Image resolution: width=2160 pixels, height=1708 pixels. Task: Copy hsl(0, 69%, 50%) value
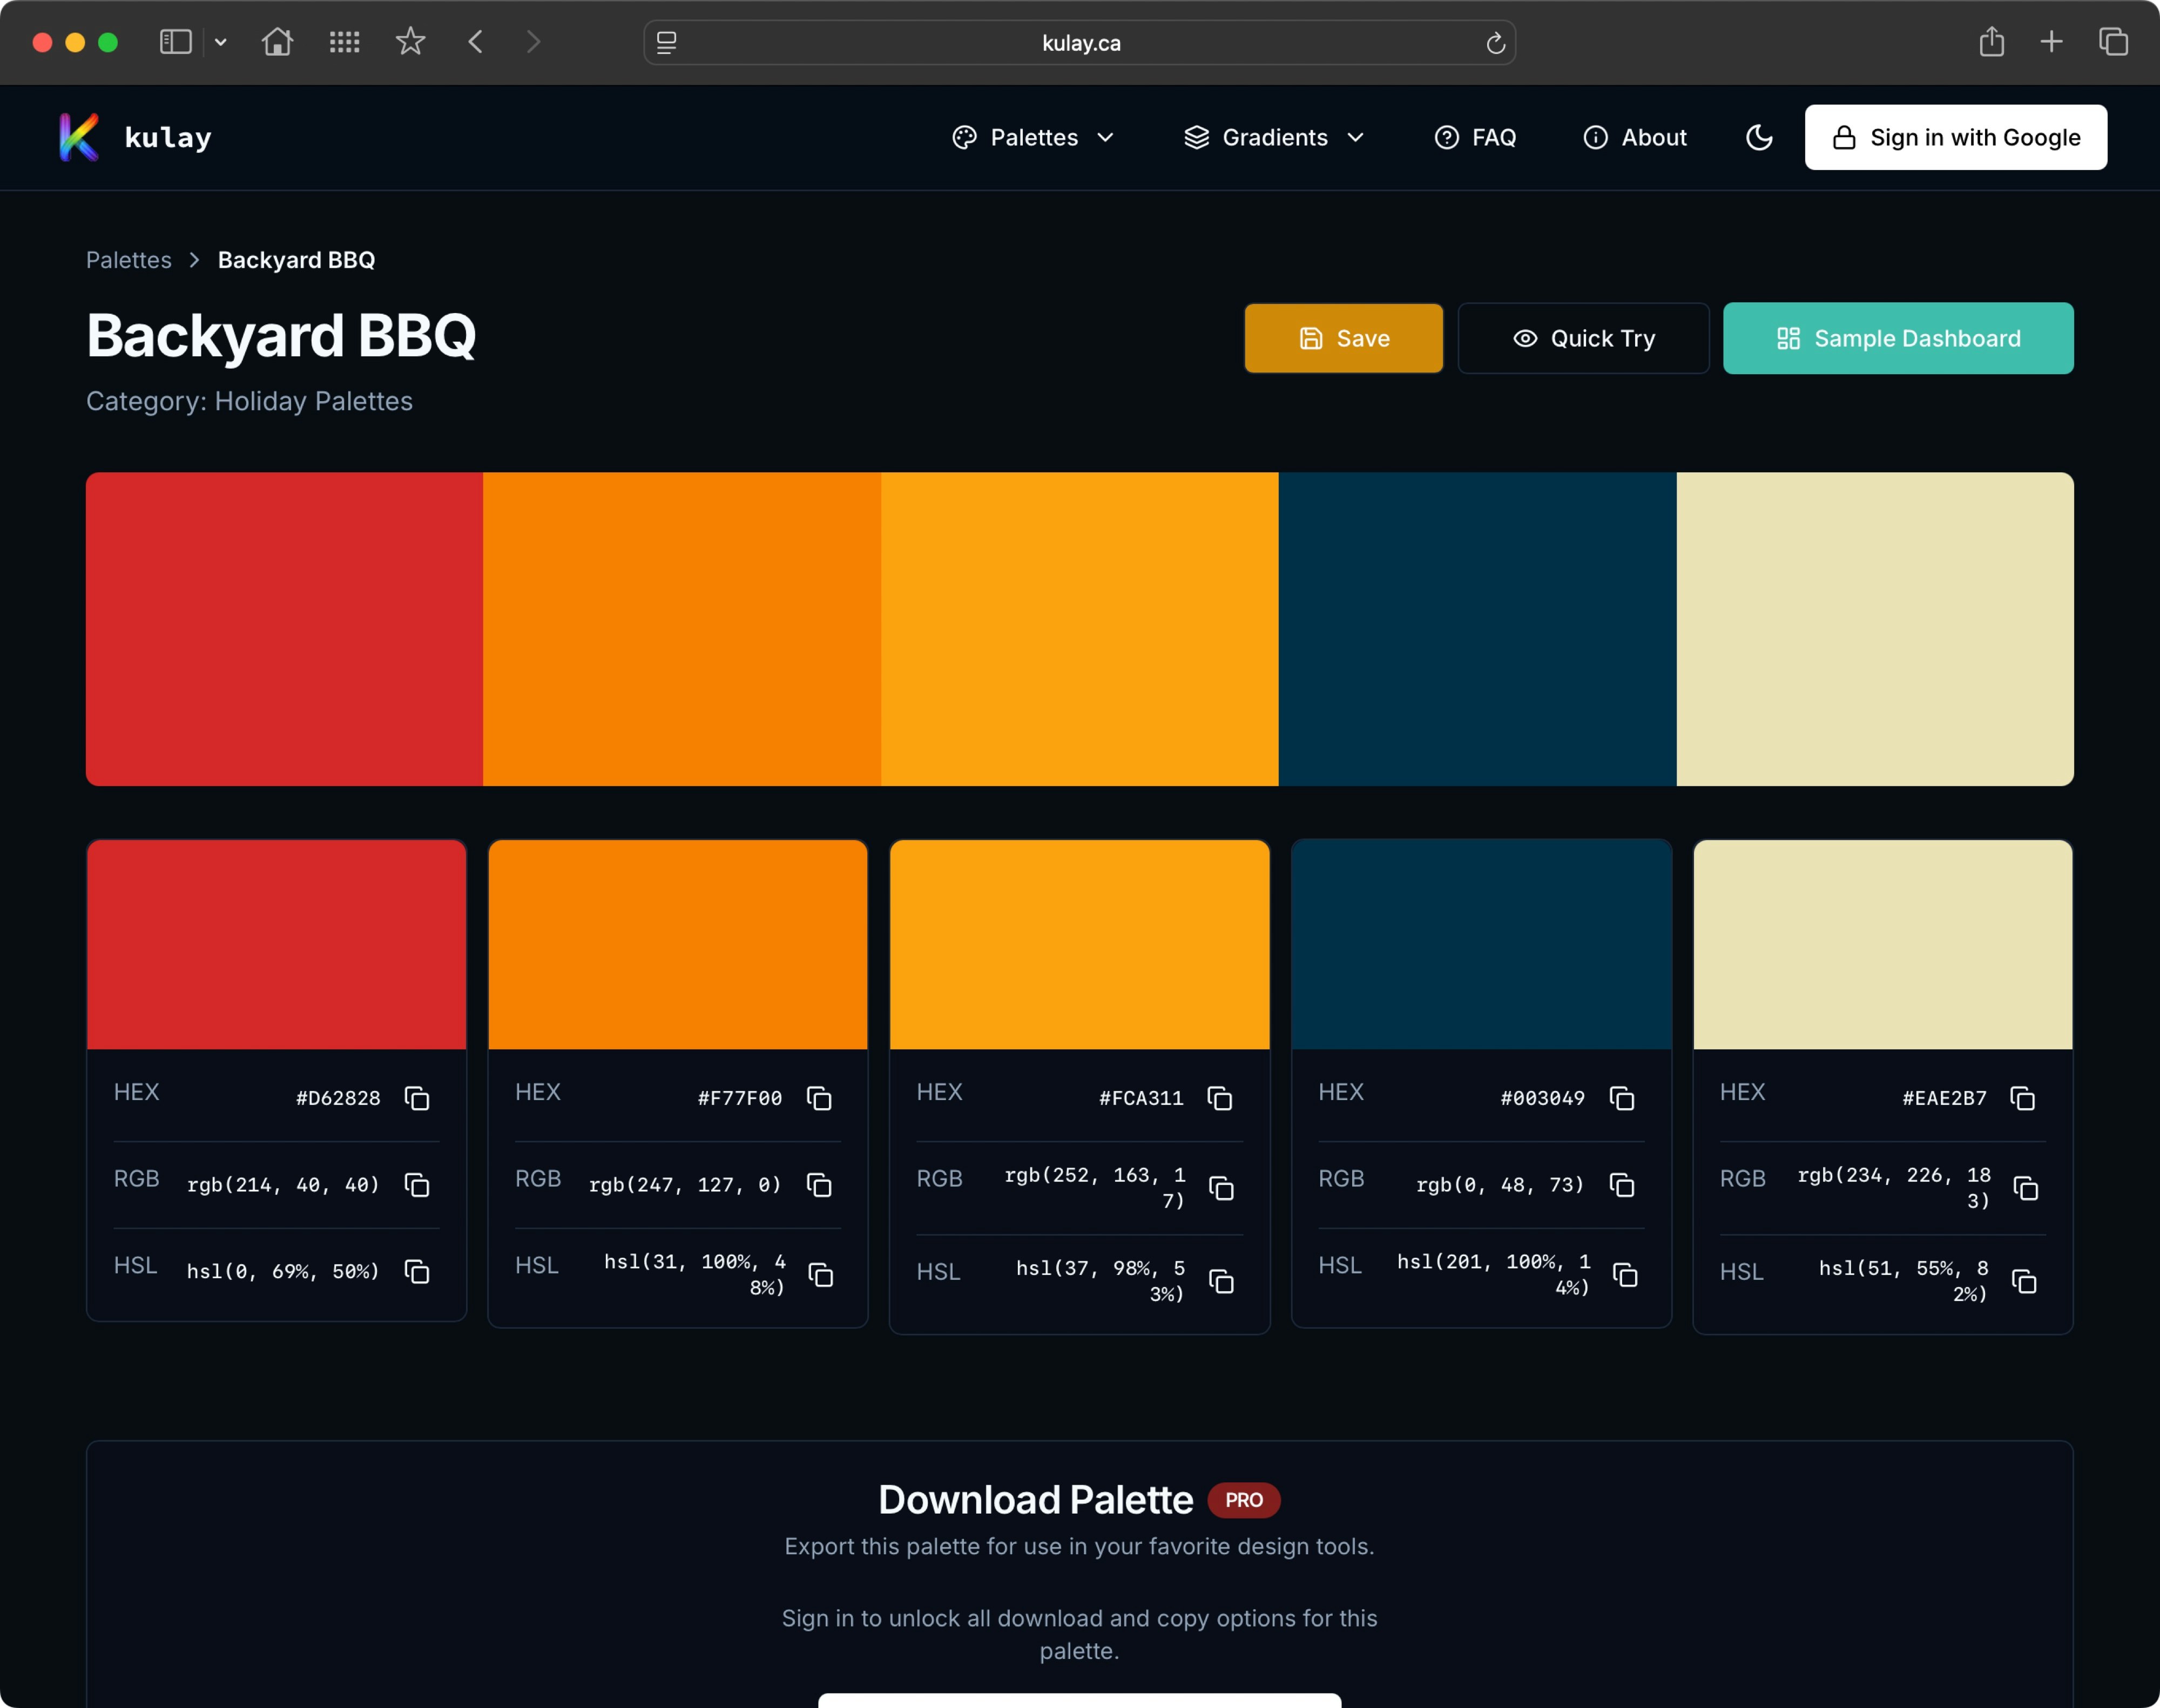[417, 1271]
